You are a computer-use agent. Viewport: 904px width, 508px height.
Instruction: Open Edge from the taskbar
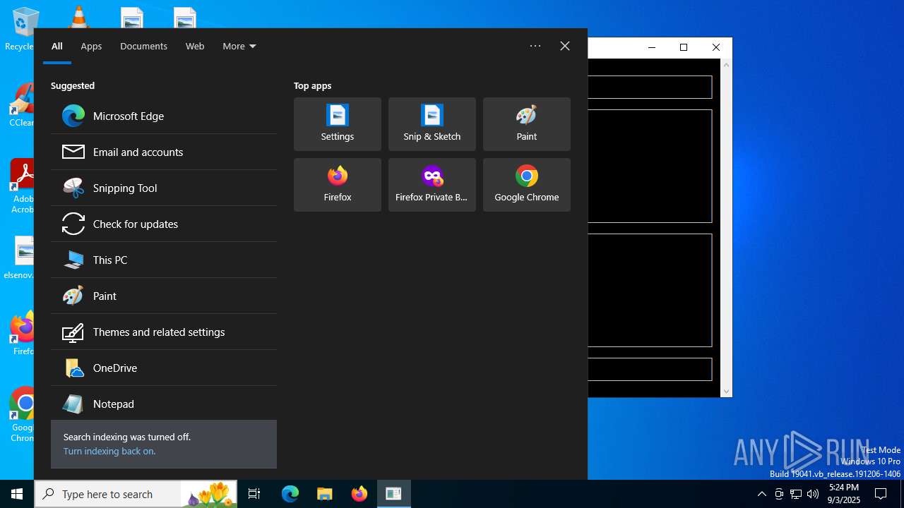(290, 494)
